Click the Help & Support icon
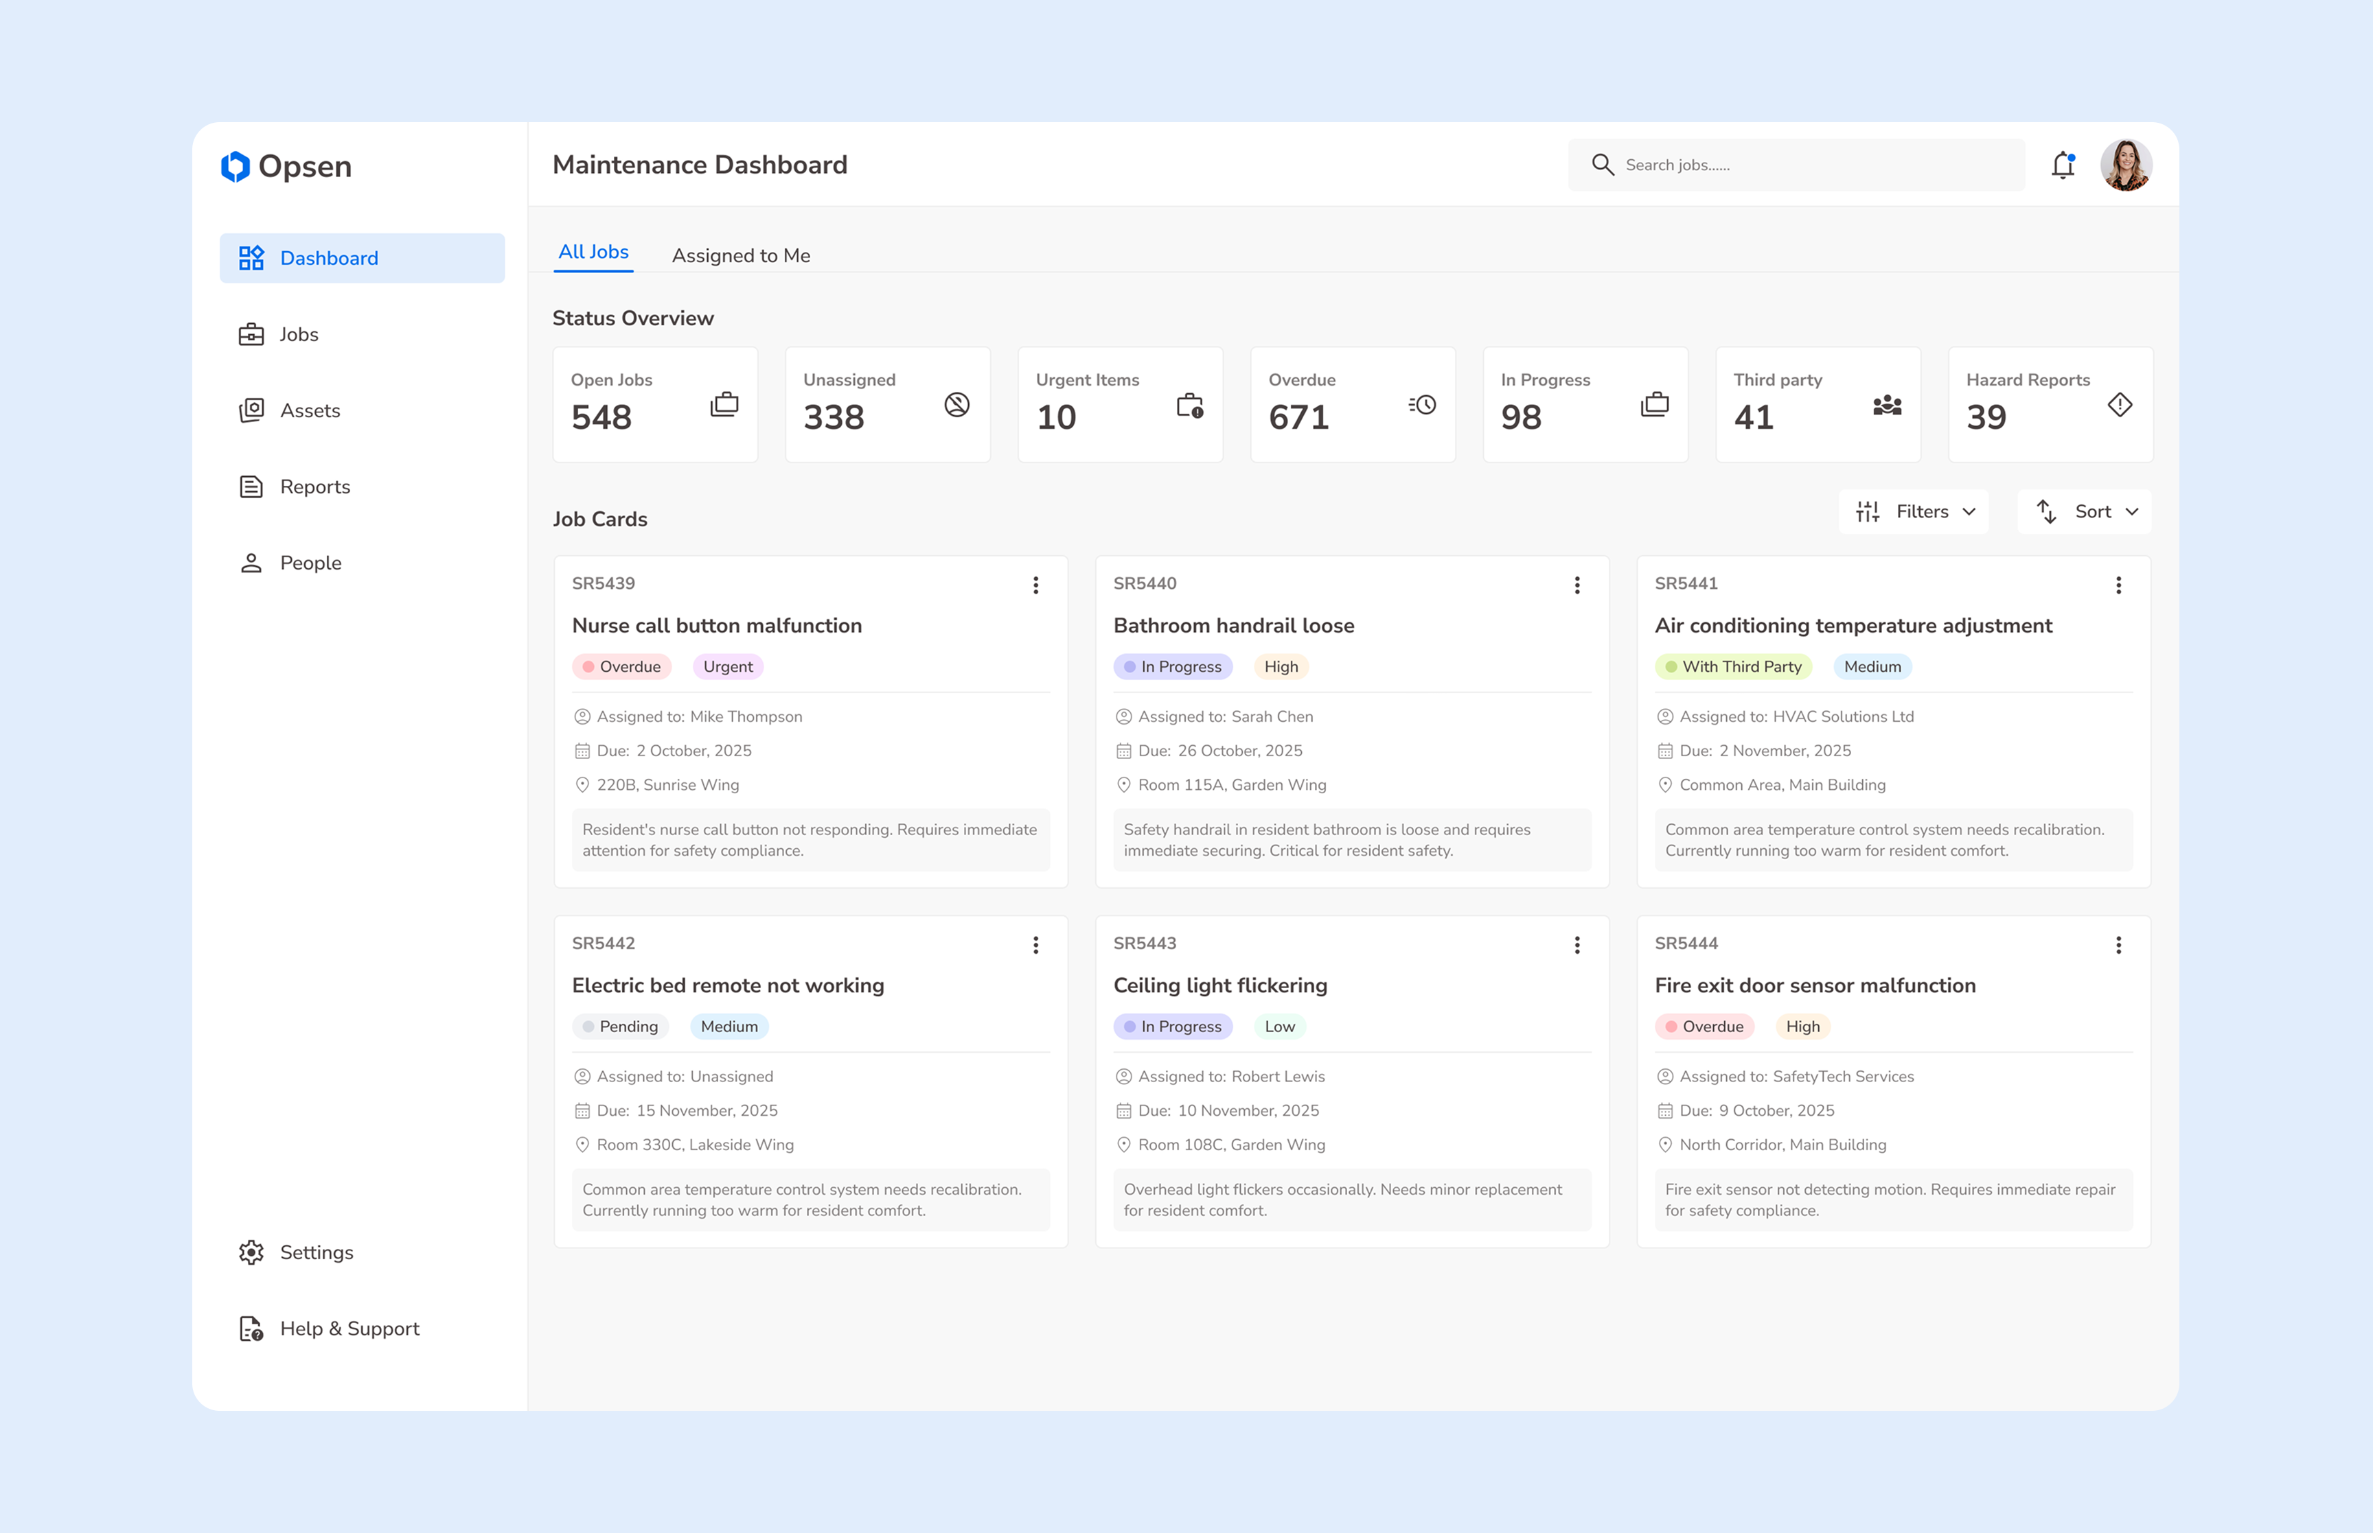The image size is (2373, 1533). coord(250,1328)
